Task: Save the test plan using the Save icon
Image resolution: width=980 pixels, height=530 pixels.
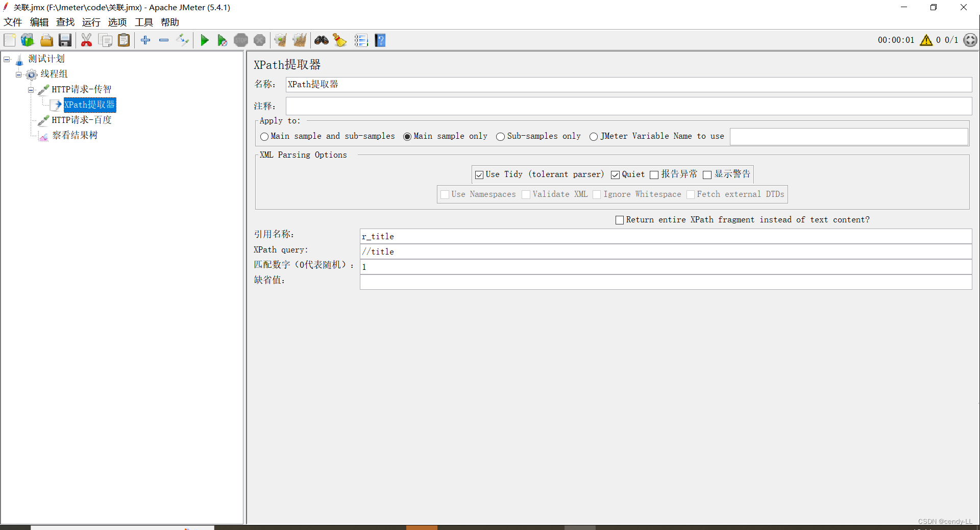Action: [65, 40]
